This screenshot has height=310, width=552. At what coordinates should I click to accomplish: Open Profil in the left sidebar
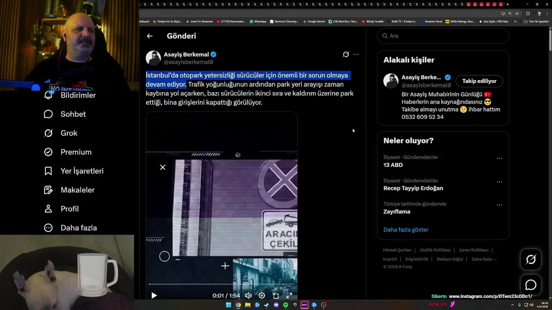(61, 209)
